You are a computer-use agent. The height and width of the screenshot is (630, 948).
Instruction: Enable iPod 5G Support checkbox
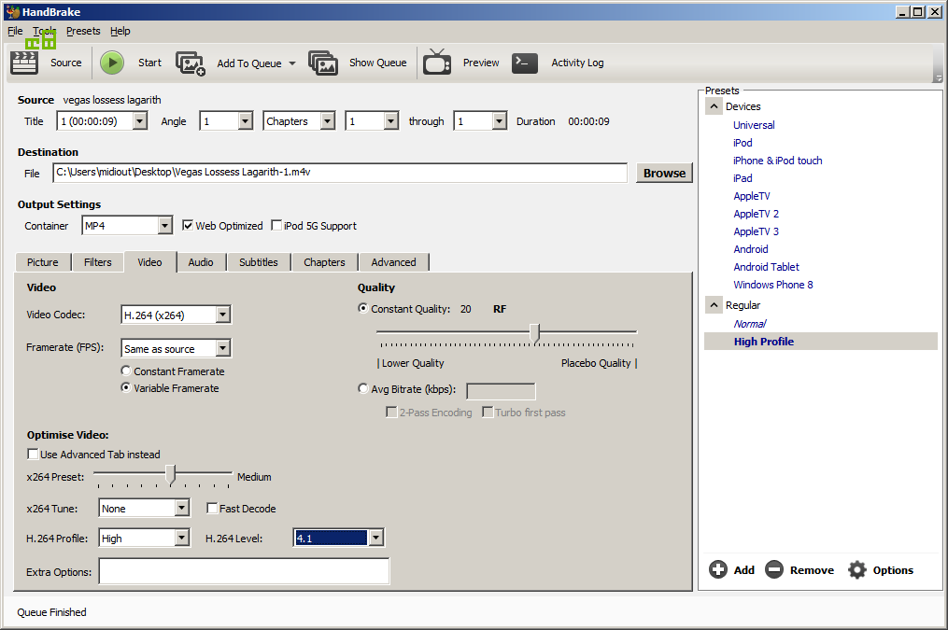[276, 225]
